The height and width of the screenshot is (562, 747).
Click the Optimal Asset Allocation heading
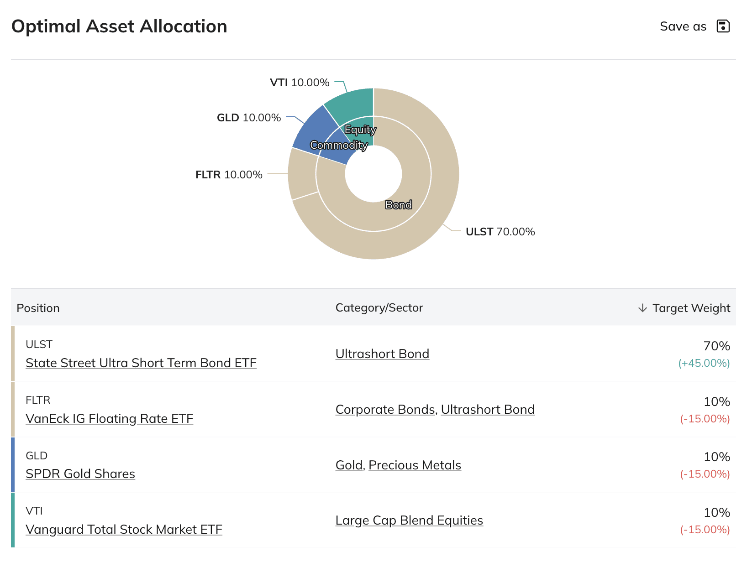[119, 26]
